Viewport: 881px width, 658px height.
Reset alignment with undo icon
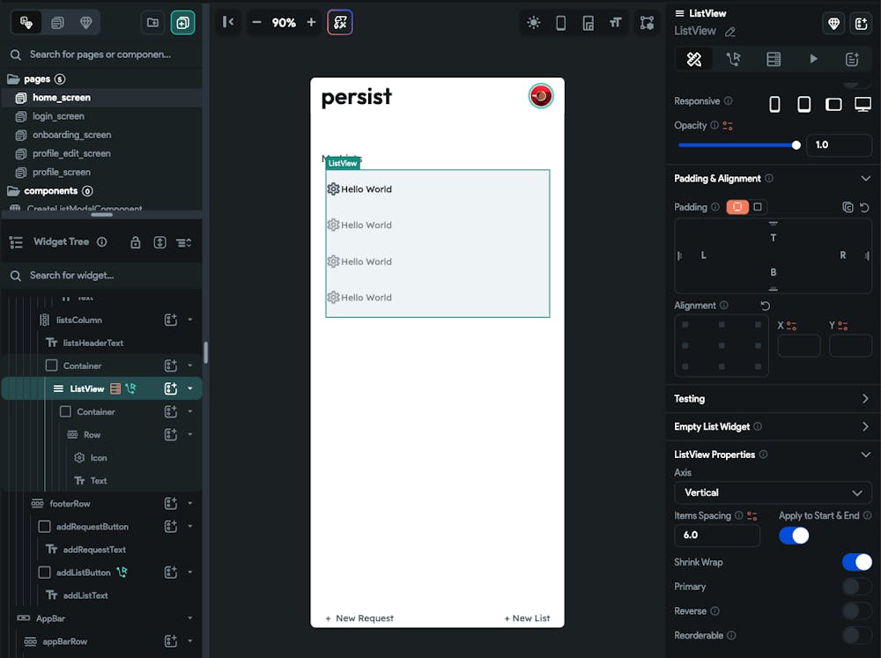(766, 306)
